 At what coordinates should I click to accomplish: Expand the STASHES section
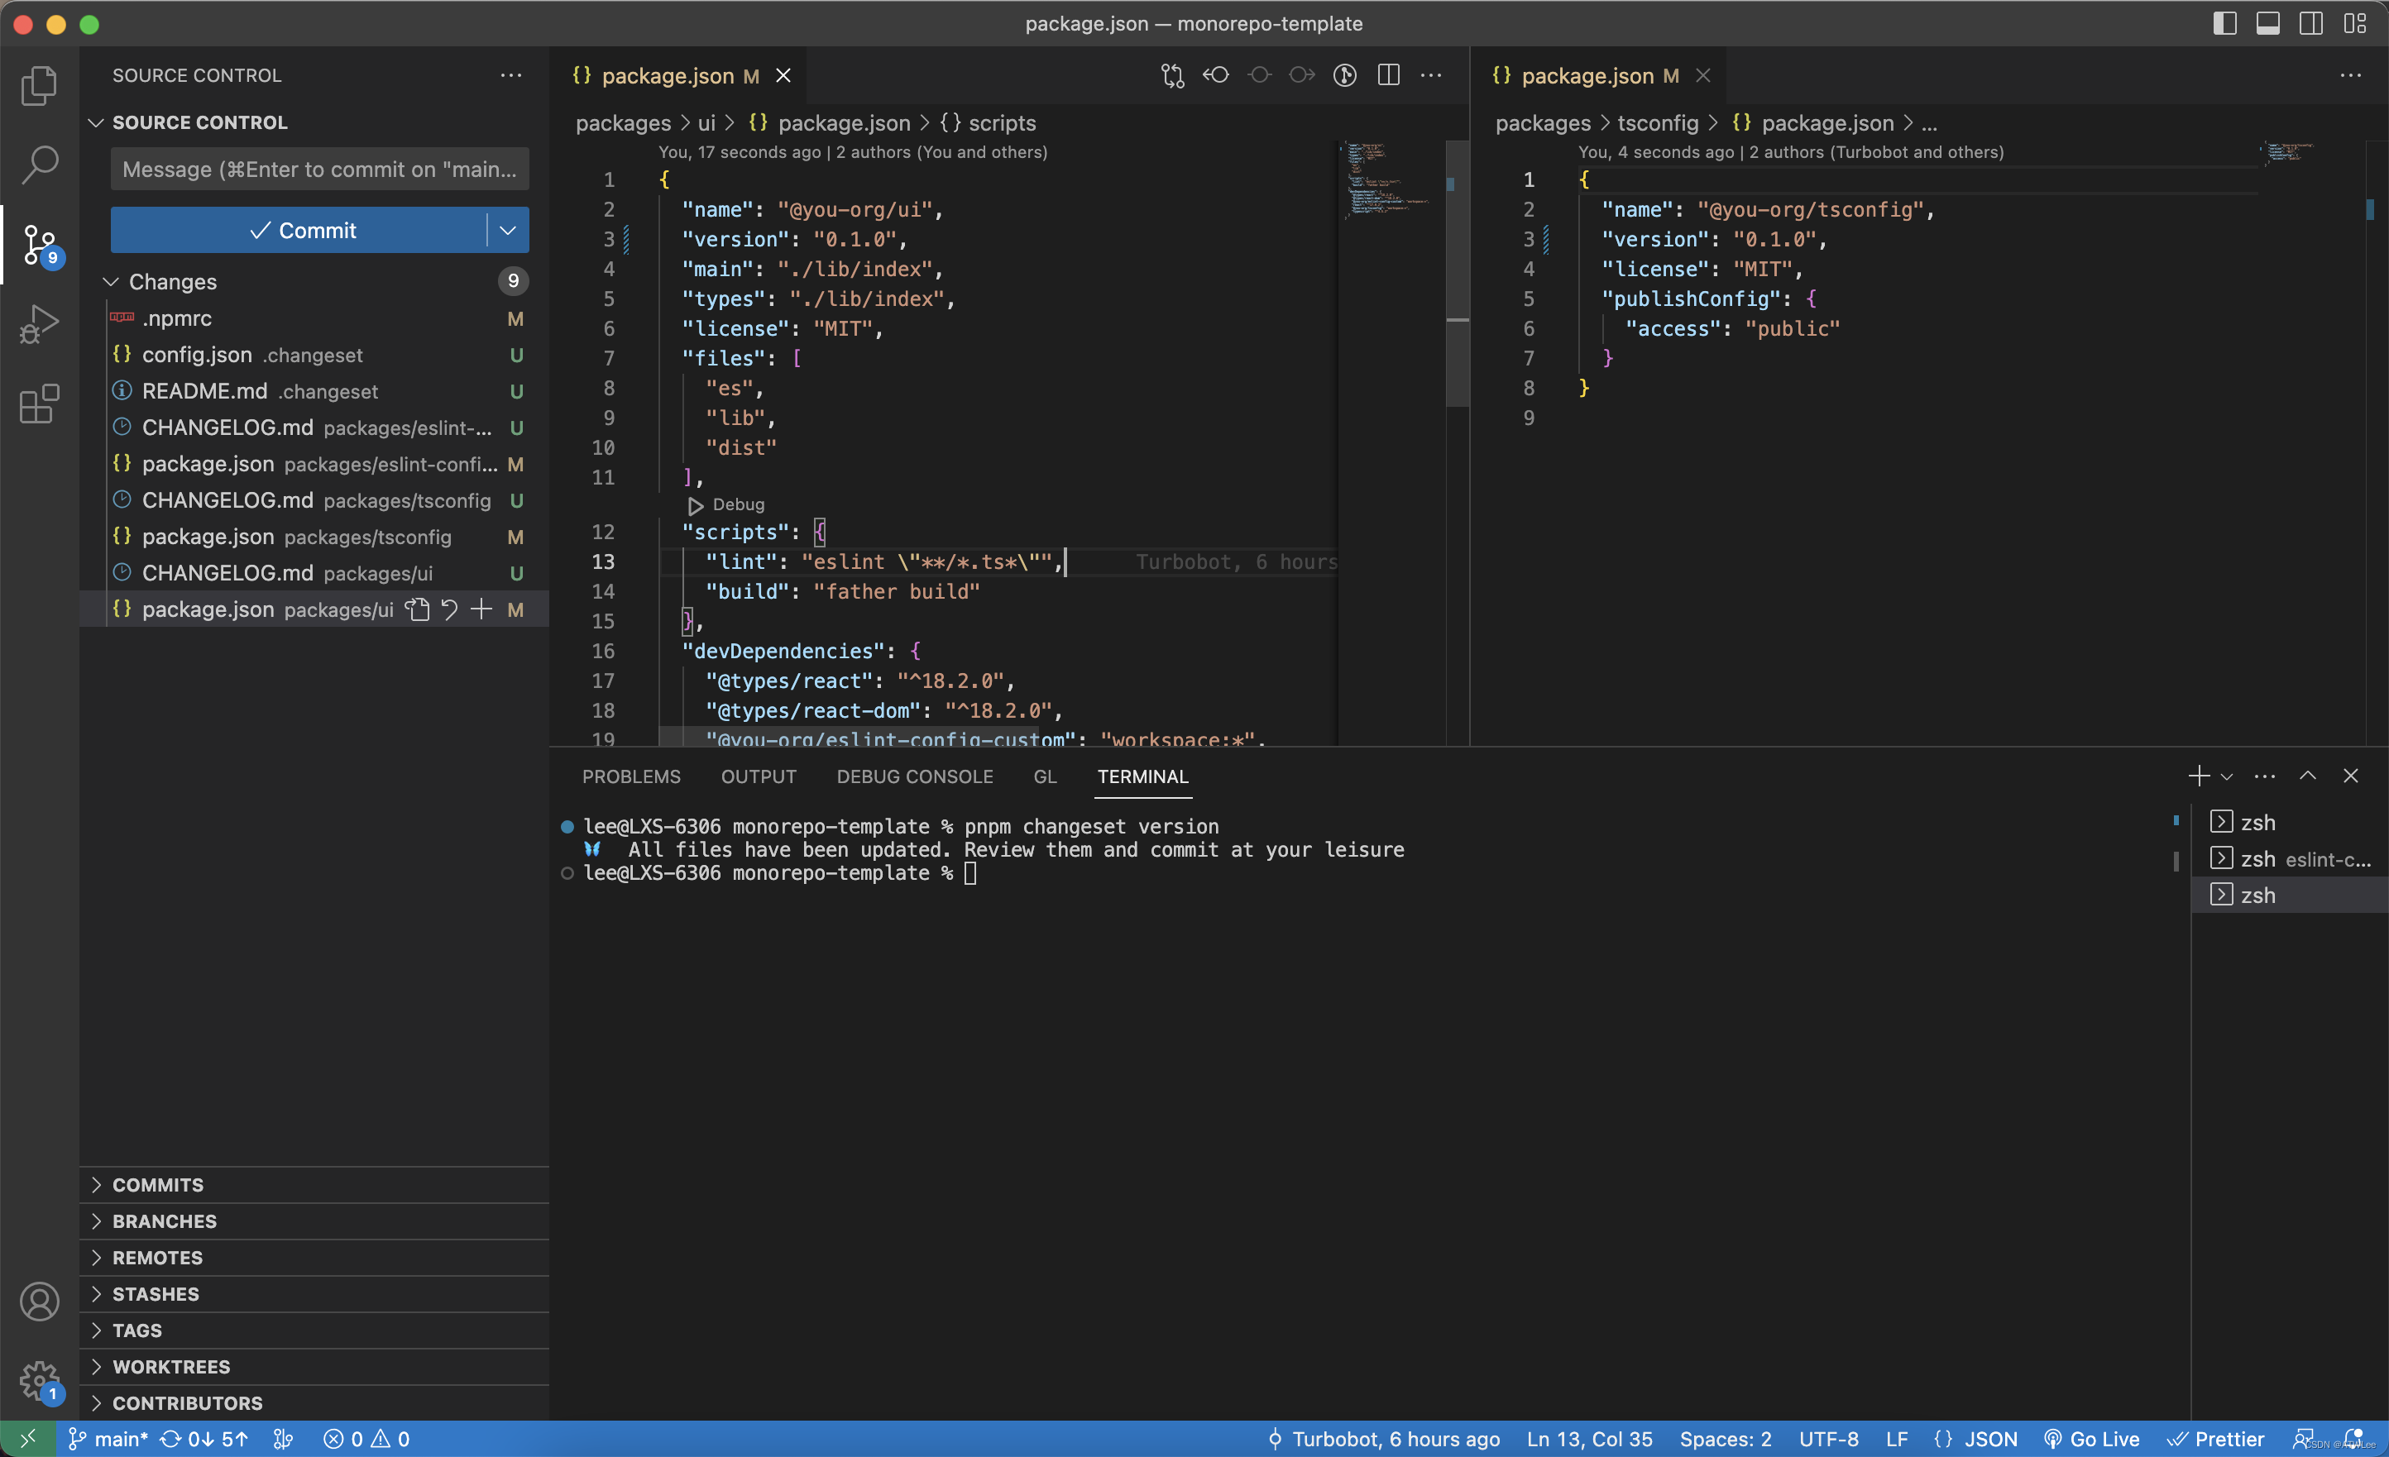(x=314, y=1294)
